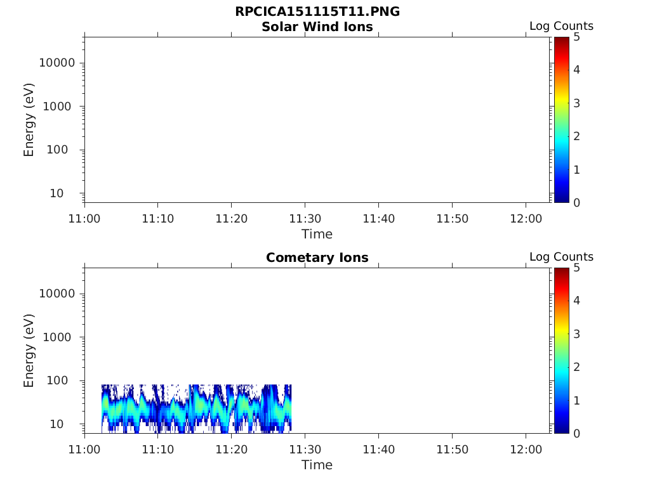Click the 11:10 tick label on bottom plot
The height and width of the screenshot is (487, 650).
coord(158,450)
